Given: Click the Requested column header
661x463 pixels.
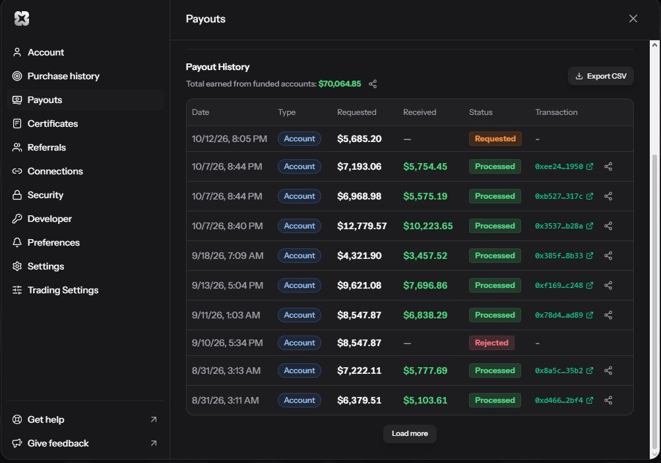Looking at the screenshot, I should point(357,112).
